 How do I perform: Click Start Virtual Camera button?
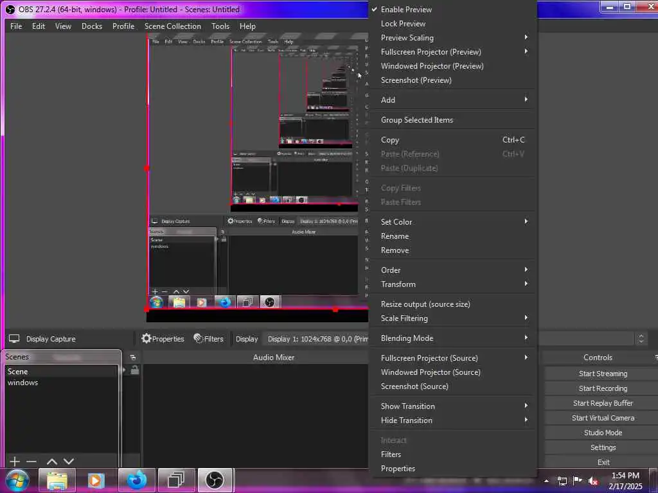click(603, 418)
